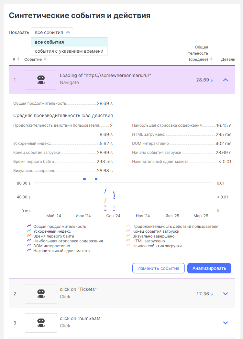243x339 pixels.
Task: Click the "Изменить событие" button
Action: pyautogui.click(x=158, y=268)
